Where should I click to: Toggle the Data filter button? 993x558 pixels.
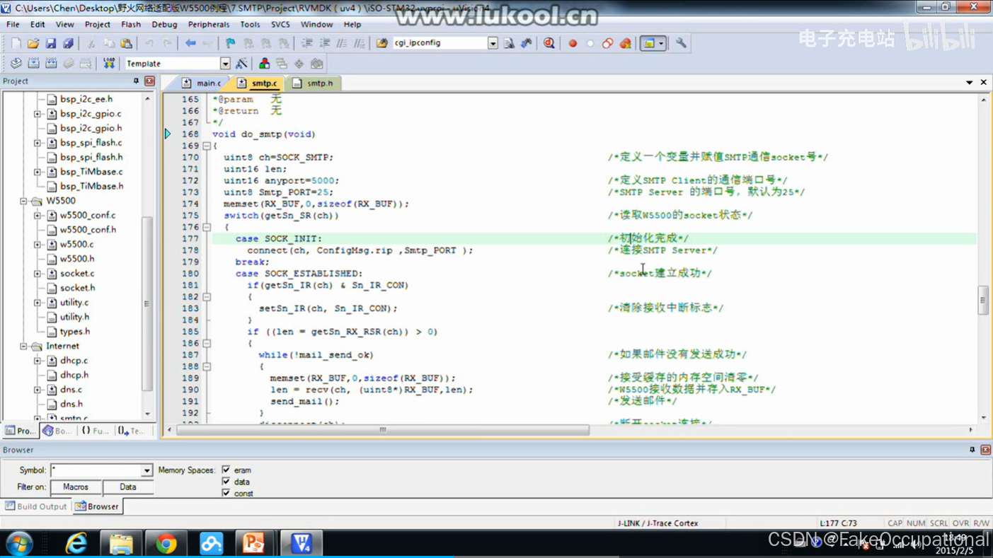click(x=128, y=487)
